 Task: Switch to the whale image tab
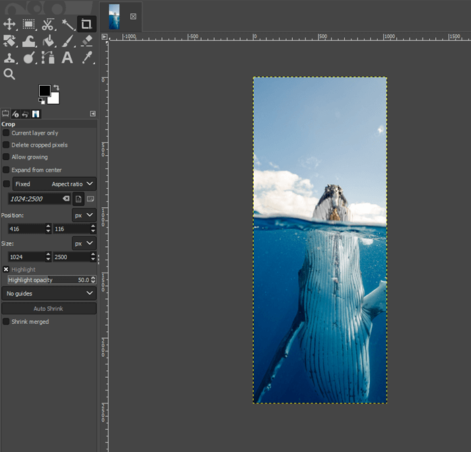click(x=114, y=16)
